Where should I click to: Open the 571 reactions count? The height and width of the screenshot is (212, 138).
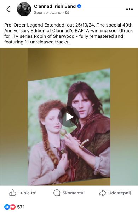pos(21,207)
